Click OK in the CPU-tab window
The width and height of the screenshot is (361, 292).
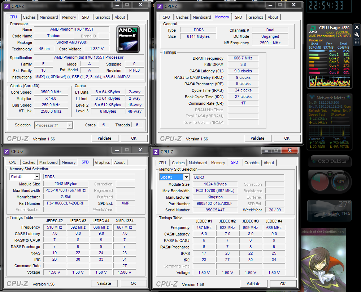134,138
